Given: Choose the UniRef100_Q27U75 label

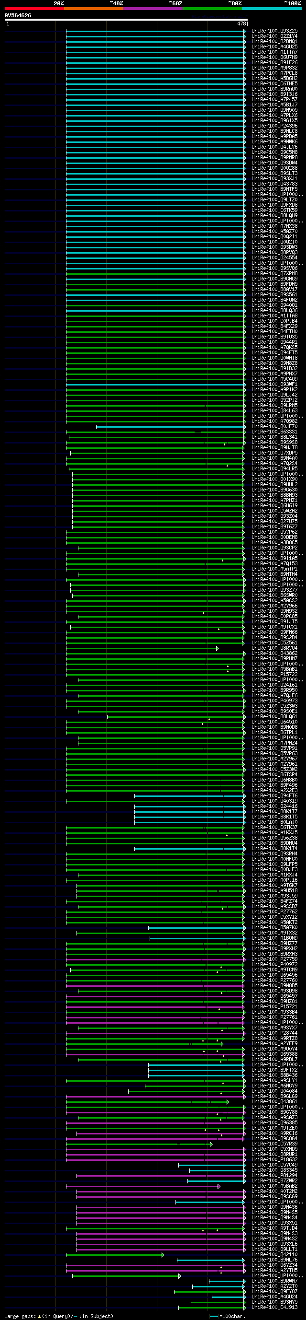Looking at the screenshot, I should pos(275,522).
